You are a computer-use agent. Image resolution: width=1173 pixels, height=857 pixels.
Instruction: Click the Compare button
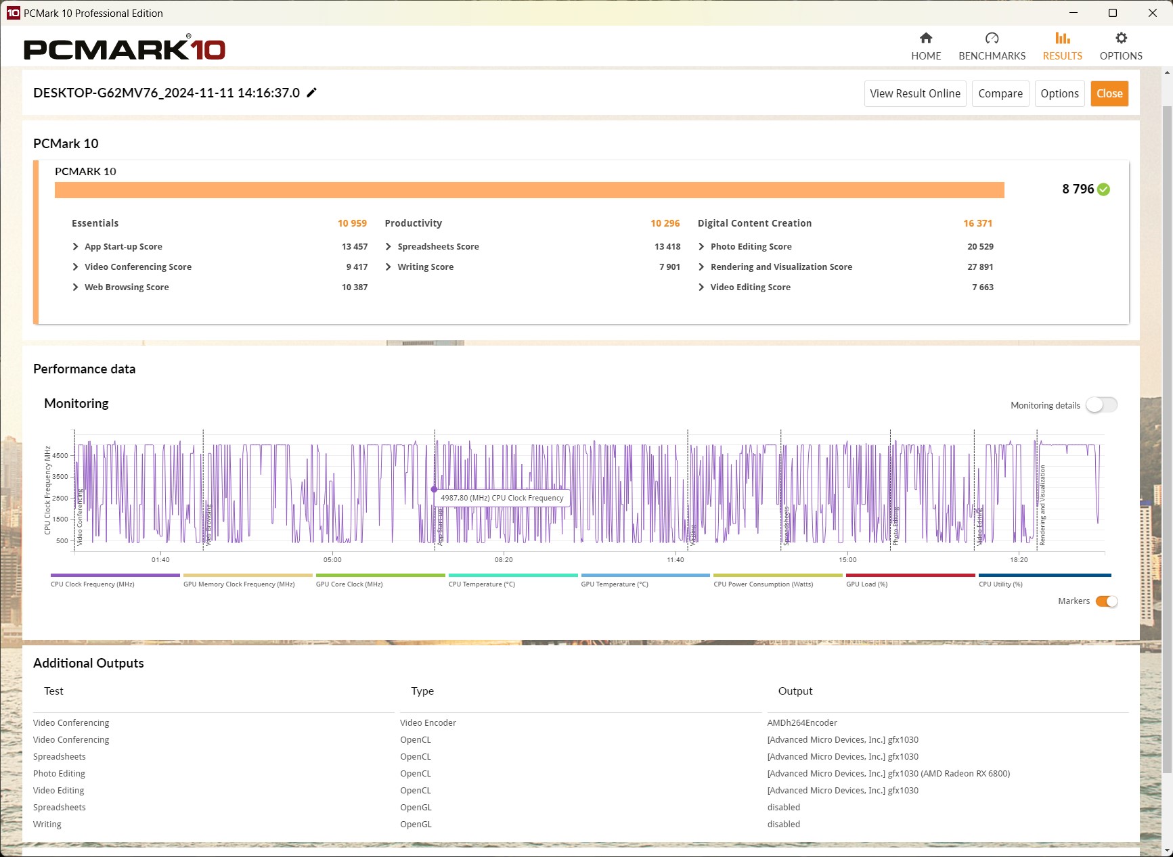coord(1000,93)
